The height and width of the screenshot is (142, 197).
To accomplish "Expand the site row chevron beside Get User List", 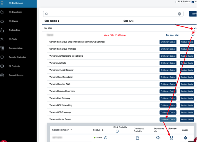I will (193, 35).
